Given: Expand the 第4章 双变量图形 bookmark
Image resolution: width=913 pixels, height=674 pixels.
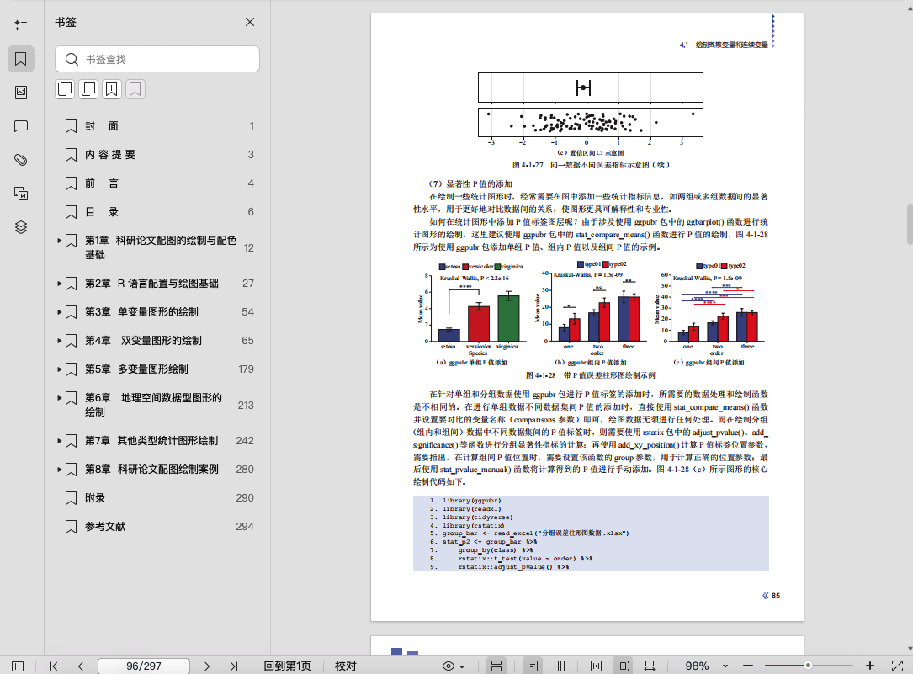Looking at the screenshot, I should click(x=60, y=341).
